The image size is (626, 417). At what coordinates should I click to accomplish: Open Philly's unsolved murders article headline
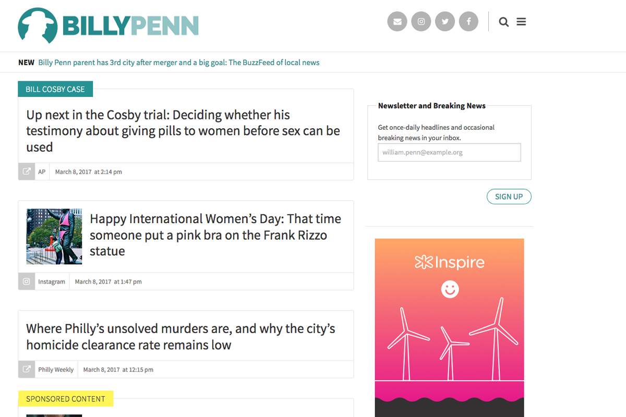[180, 337]
